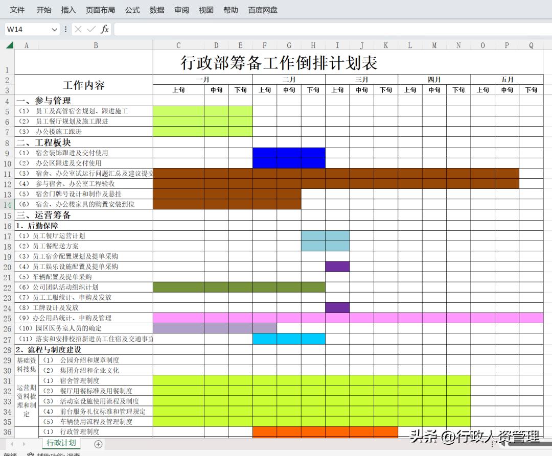
Task: Select the 行政计划 sheet tab
Action: tap(60, 443)
